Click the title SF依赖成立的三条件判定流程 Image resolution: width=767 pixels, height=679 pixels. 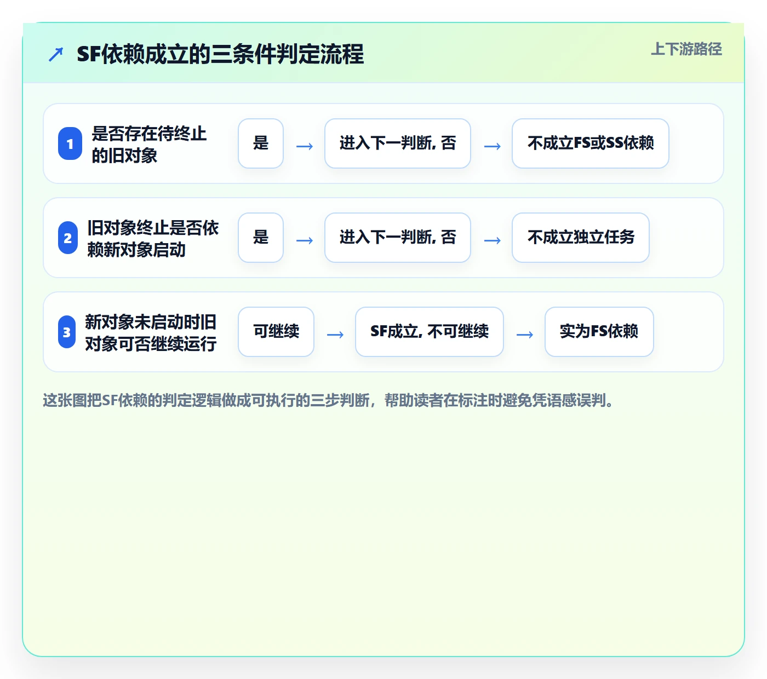point(220,54)
